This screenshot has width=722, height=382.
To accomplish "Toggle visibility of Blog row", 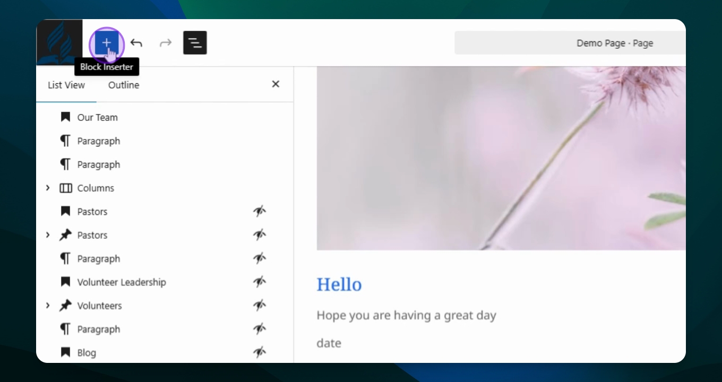I will [260, 352].
